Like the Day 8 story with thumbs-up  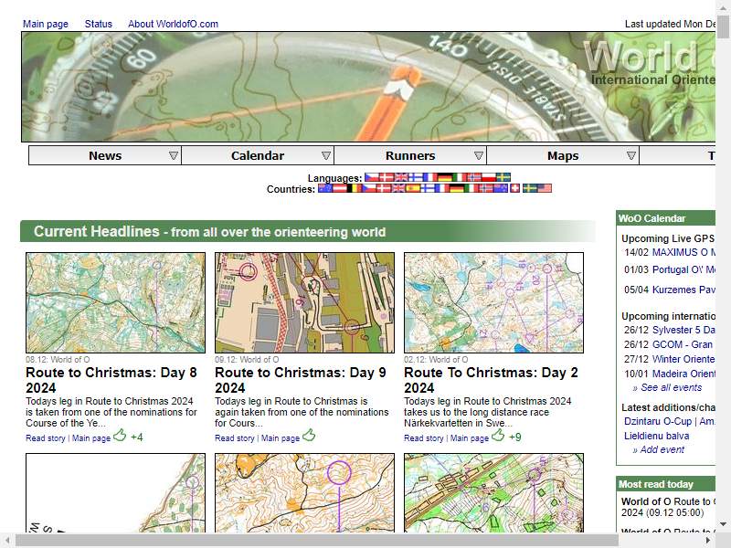(120, 436)
